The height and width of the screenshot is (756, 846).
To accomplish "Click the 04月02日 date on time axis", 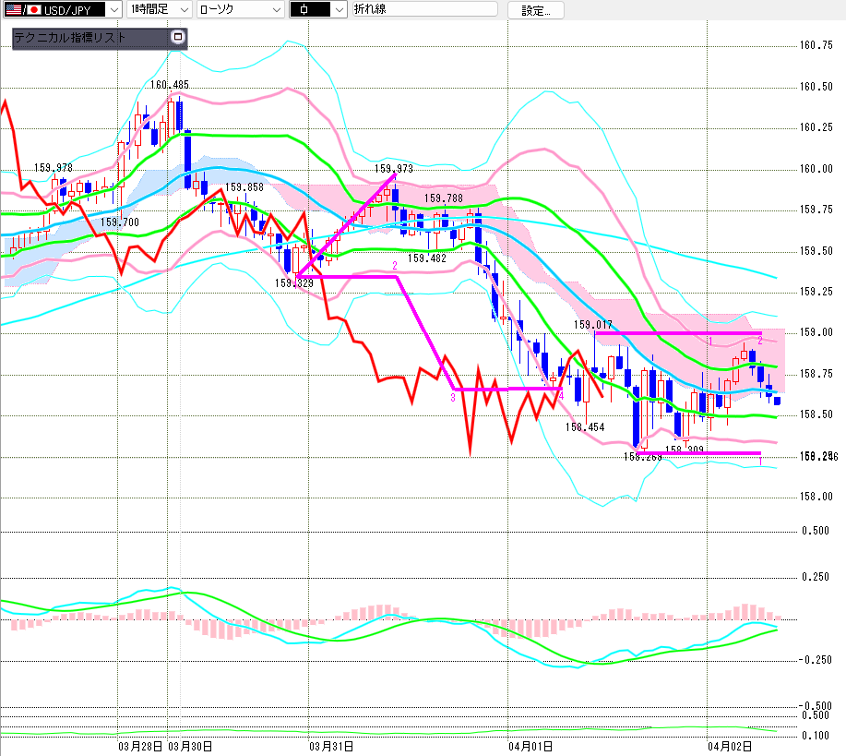I will (x=729, y=744).
